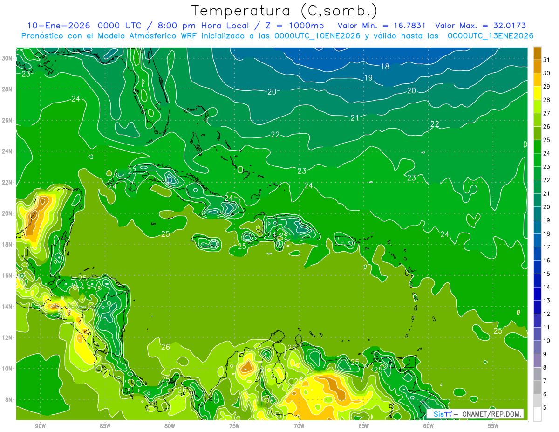Click the "85W" longitude axis label

coord(105,426)
